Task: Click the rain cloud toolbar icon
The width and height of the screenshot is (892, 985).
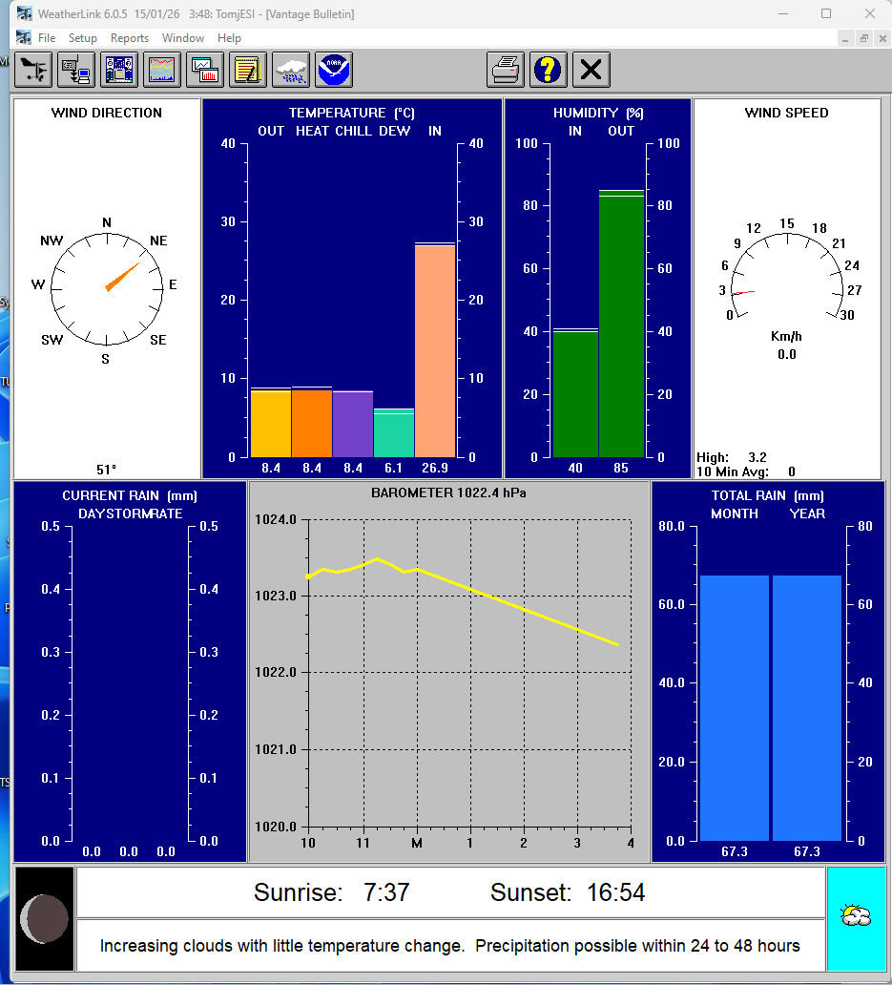Action: click(x=291, y=70)
